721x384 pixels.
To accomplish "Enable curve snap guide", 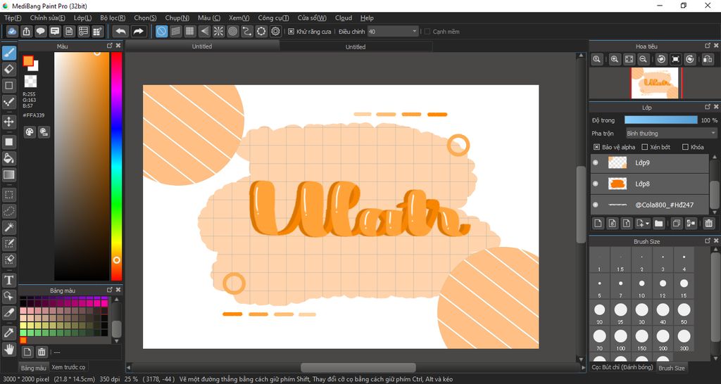I will tap(247, 31).
